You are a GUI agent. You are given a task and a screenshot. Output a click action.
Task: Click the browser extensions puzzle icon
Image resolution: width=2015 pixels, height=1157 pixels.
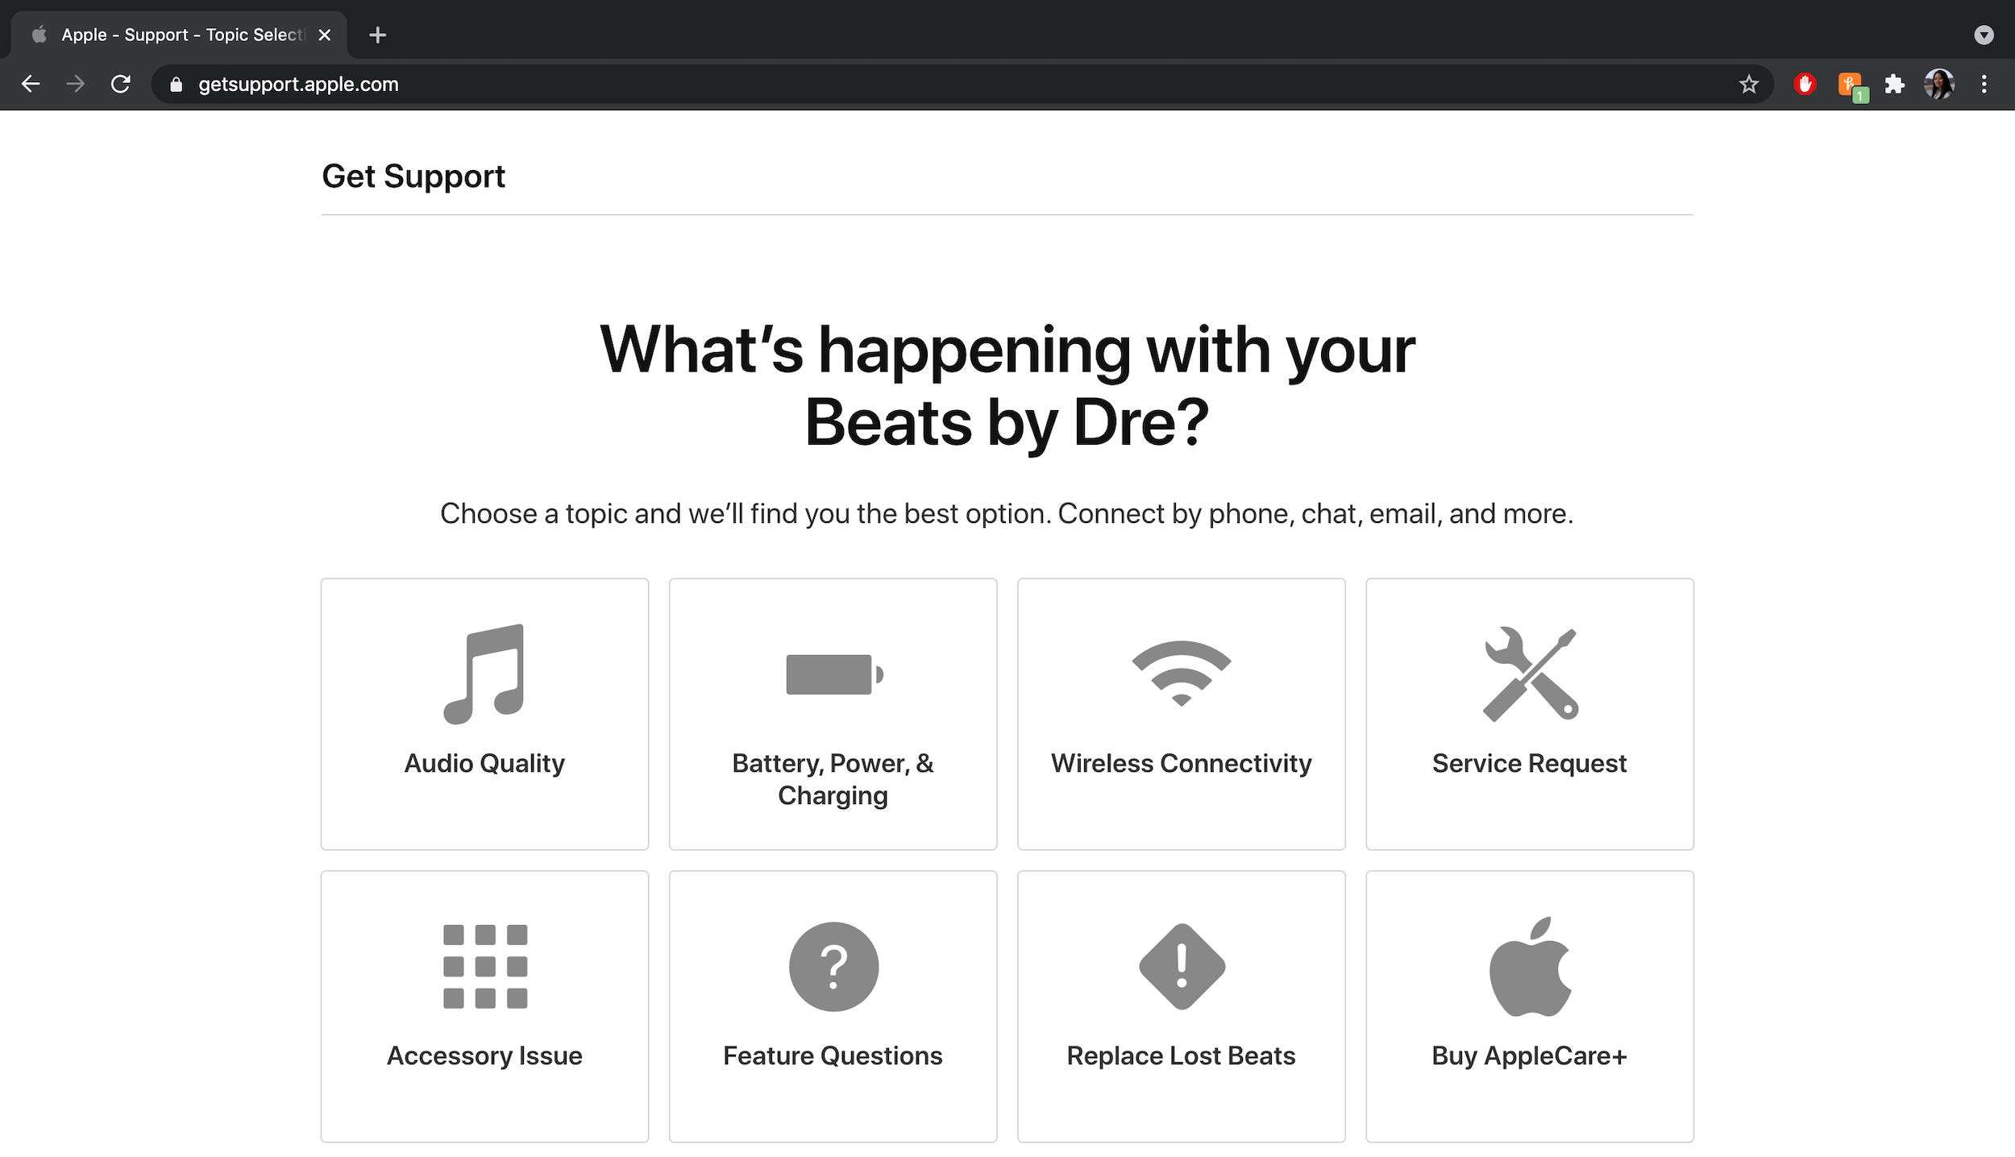pos(1896,85)
